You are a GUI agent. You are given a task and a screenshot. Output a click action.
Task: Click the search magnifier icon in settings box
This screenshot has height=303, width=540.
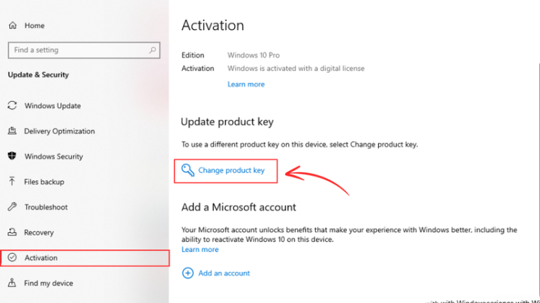coord(153,50)
